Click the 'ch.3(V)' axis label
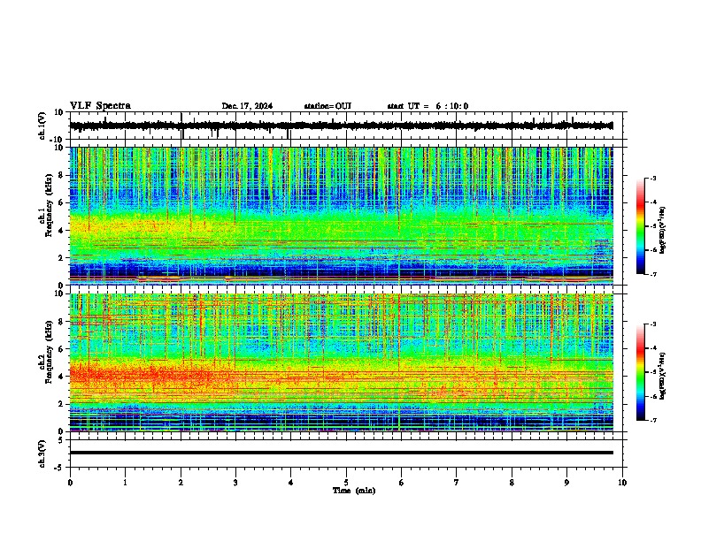The width and height of the screenshot is (701, 541). (x=42, y=453)
